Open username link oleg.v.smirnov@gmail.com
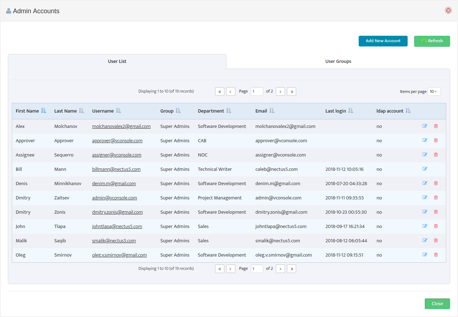 click(119, 255)
